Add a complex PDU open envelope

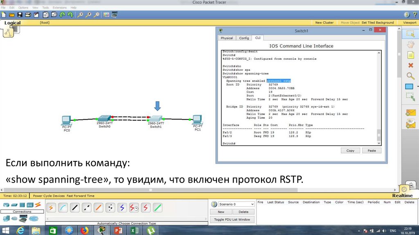tap(410, 124)
